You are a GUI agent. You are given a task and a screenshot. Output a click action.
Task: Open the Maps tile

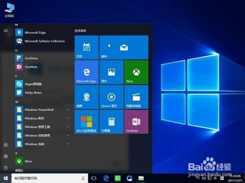[87, 97]
